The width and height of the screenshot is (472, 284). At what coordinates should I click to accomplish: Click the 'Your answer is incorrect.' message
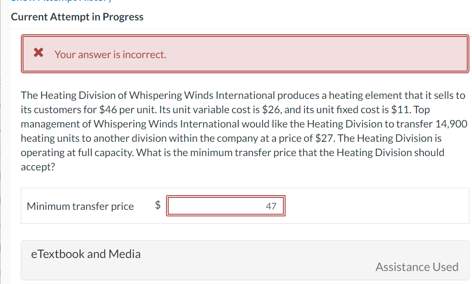point(110,55)
